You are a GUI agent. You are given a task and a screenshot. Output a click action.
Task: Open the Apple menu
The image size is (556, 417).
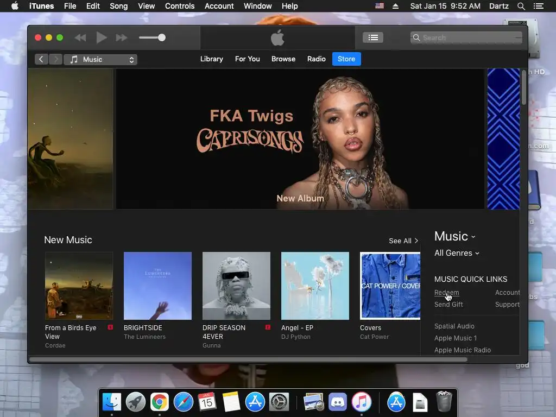(x=15, y=6)
